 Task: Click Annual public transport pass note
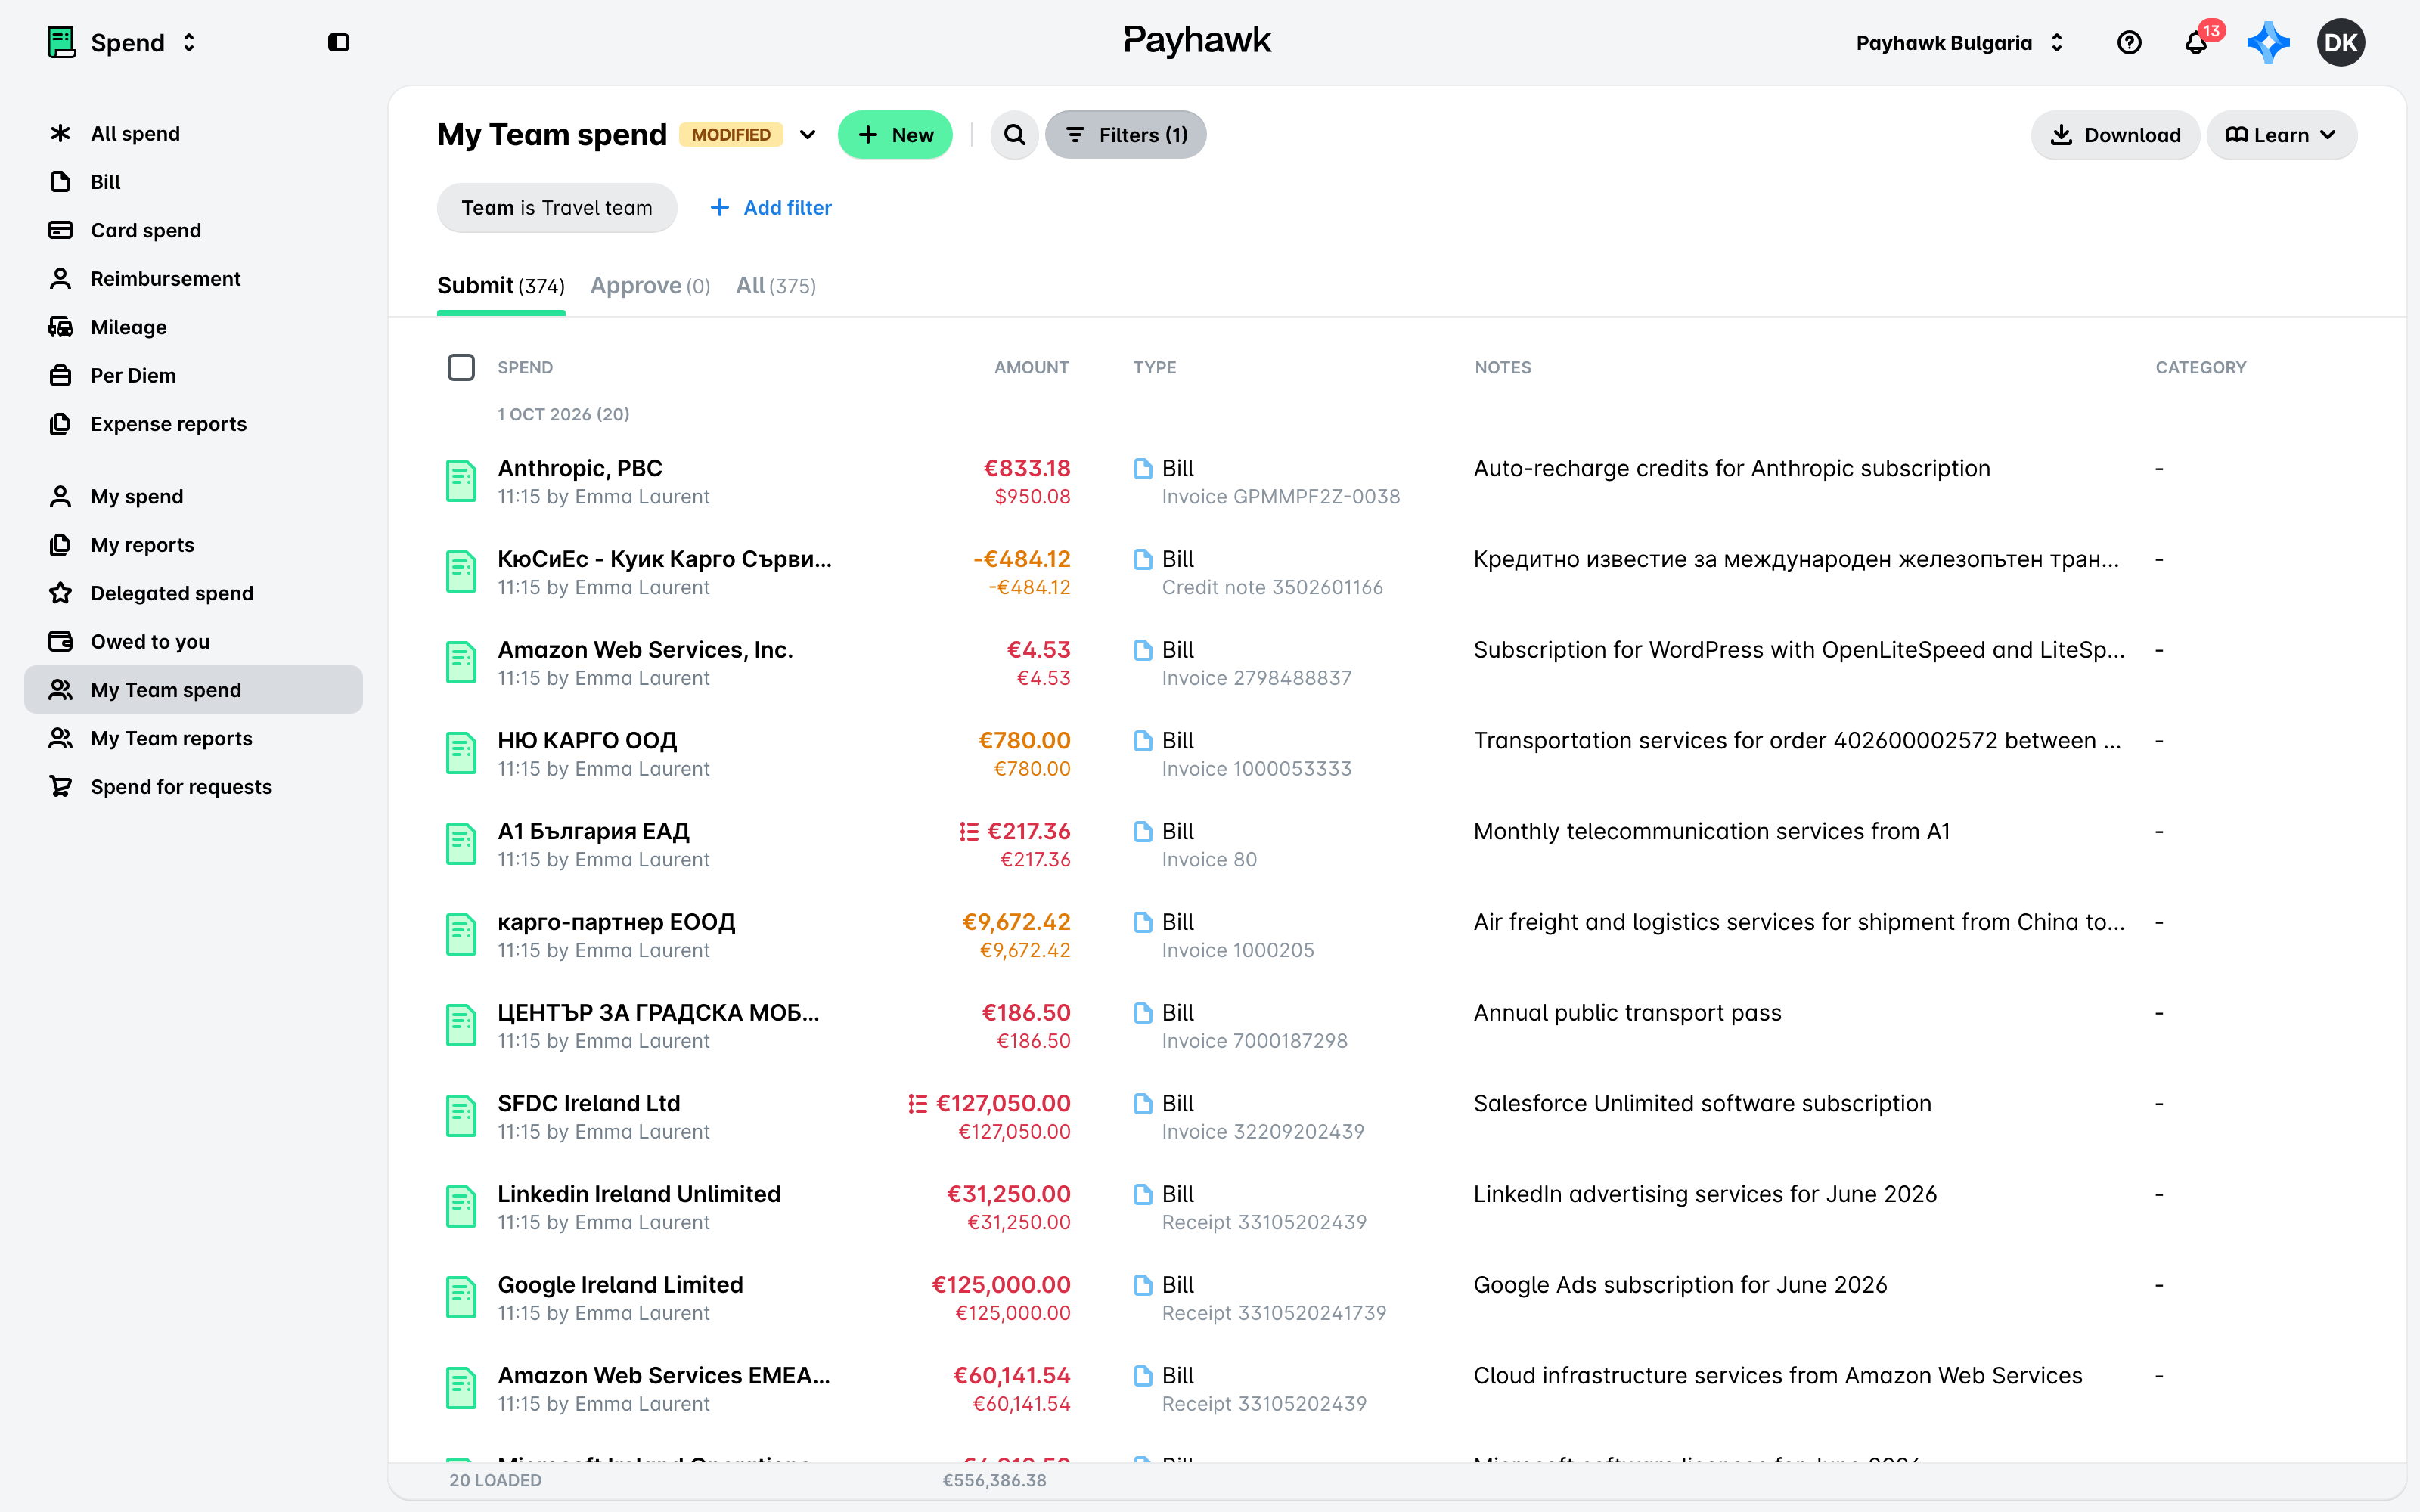pyautogui.click(x=1627, y=1013)
